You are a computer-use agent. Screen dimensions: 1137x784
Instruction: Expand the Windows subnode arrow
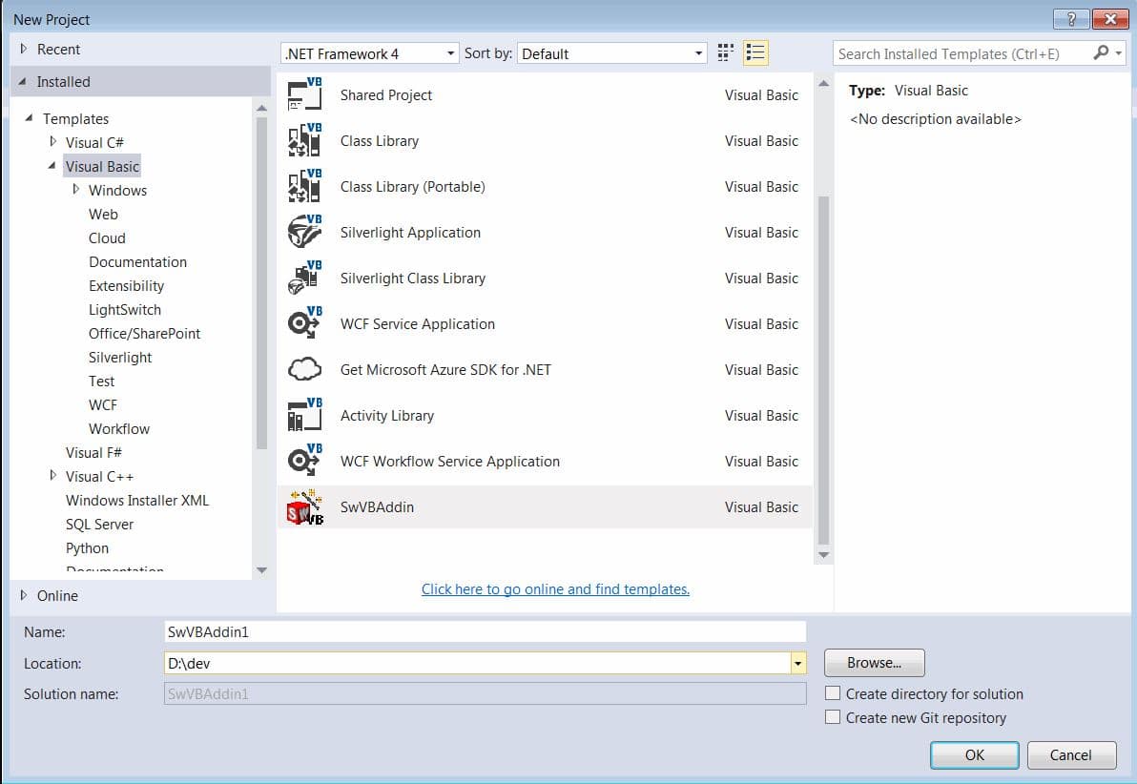[75, 189]
